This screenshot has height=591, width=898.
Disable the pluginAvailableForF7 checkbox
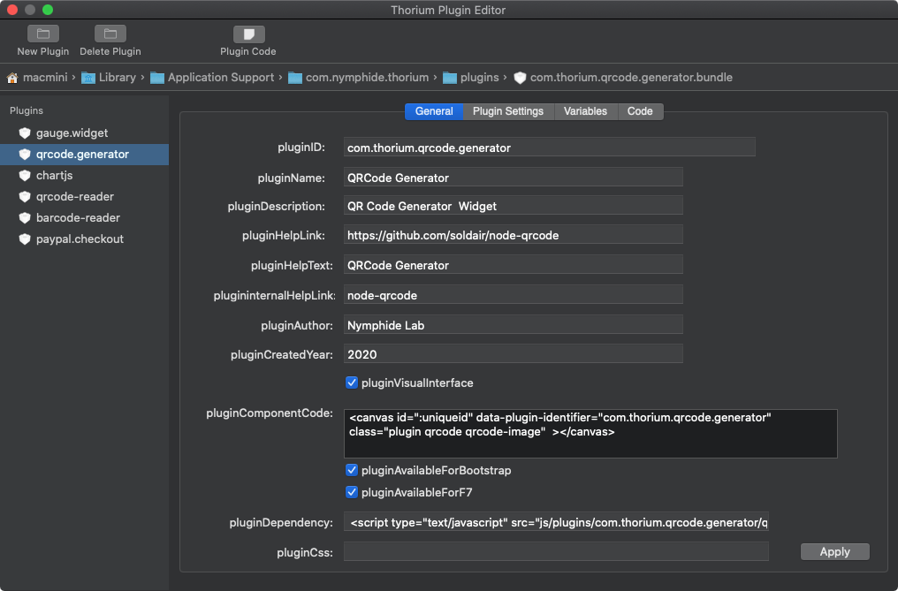click(352, 492)
